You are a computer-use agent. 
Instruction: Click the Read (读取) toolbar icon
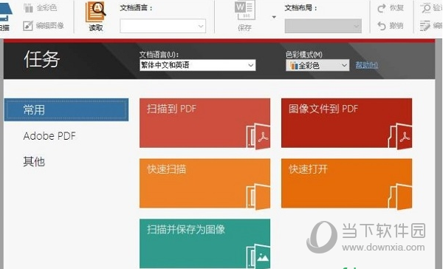pos(96,12)
